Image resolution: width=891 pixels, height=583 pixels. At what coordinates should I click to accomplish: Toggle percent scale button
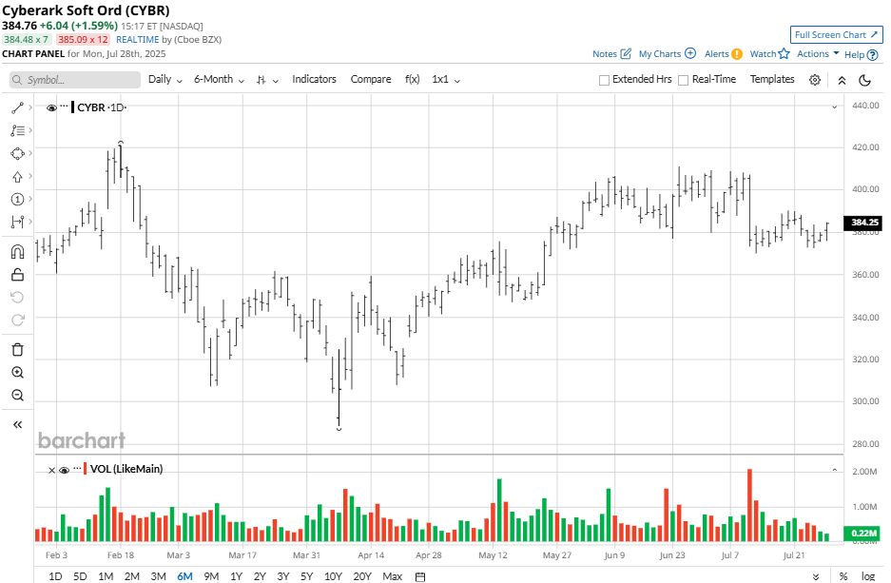tap(843, 576)
